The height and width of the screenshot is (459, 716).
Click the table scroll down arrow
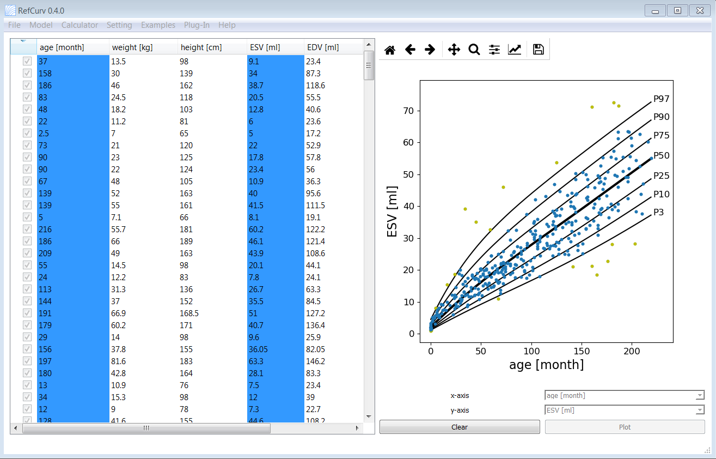tap(369, 417)
